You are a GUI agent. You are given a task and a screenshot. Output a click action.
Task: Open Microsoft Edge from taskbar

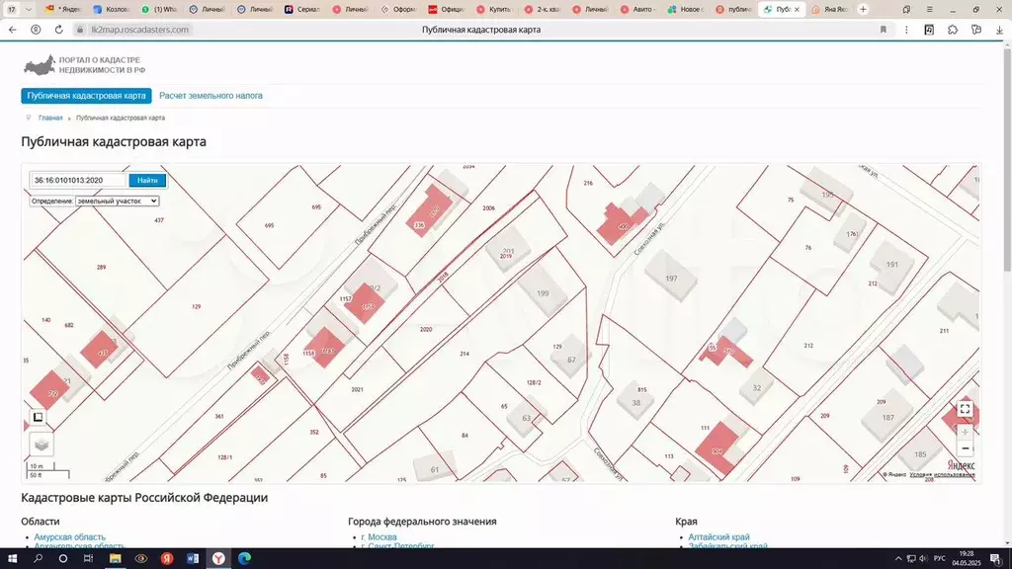click(x=244, y=559)
